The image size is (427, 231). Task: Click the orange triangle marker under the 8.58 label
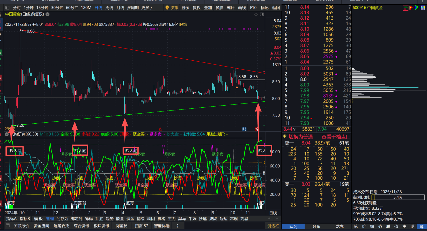pyautogui.click(x=237, y=87)
